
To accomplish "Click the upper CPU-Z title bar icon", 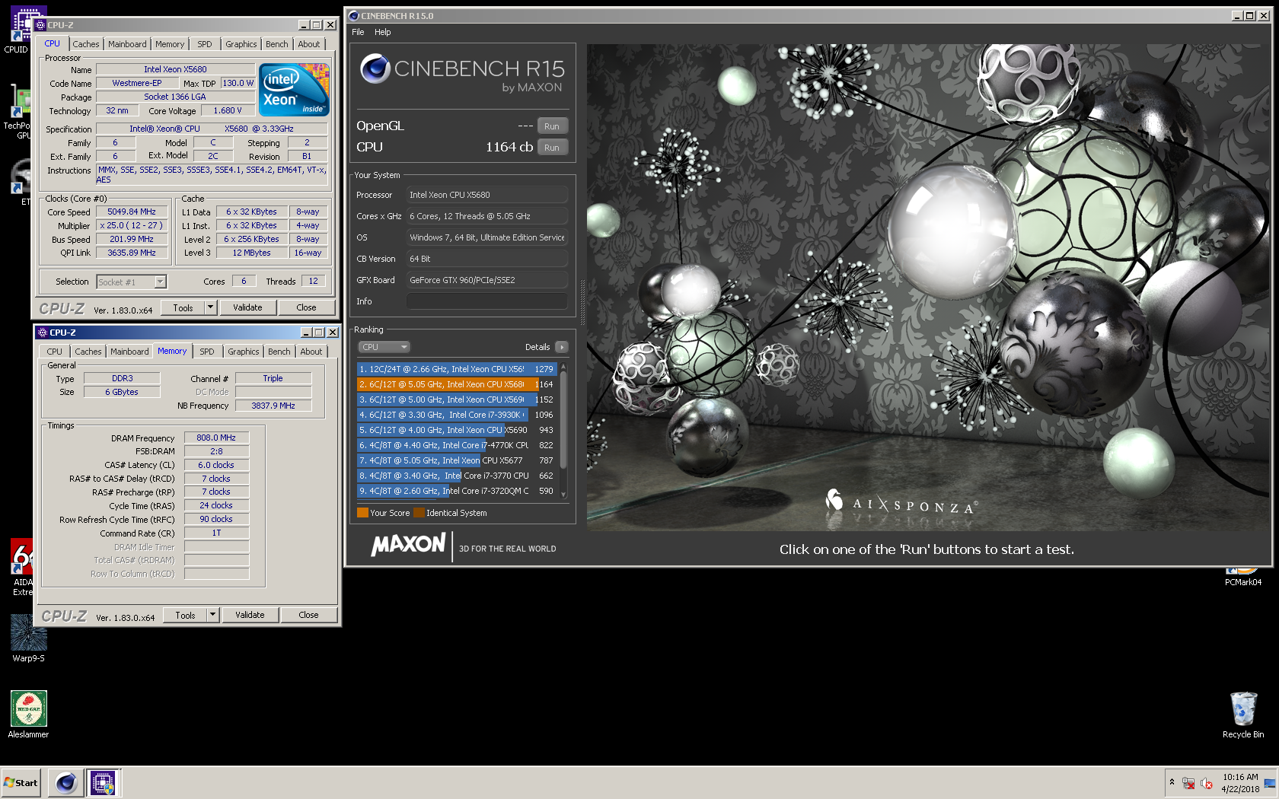I will click(x=40, y=25).
